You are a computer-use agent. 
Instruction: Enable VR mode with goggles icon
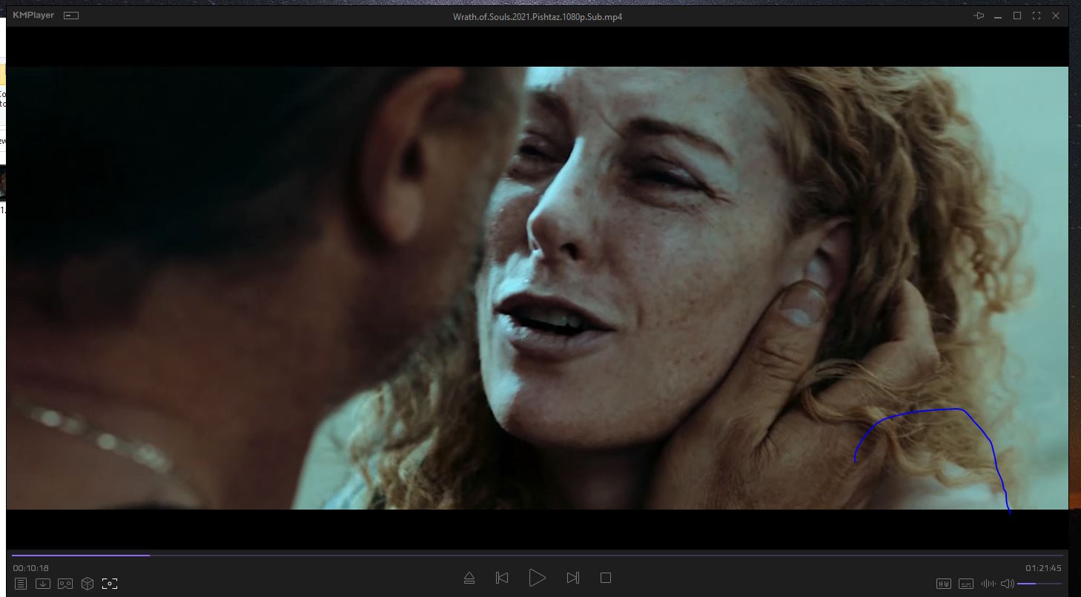[x=65, y=584]
